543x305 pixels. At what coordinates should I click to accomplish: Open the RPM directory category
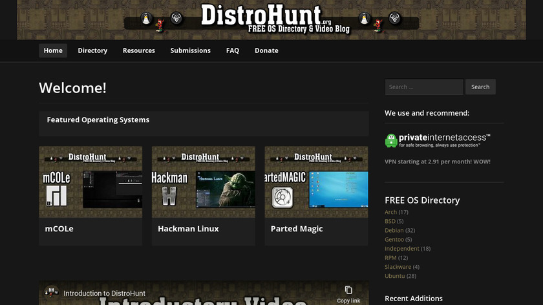390,258
